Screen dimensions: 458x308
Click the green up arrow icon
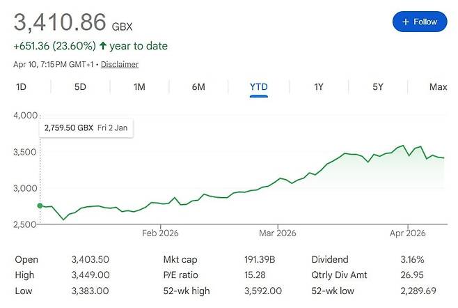click(103, 46)
